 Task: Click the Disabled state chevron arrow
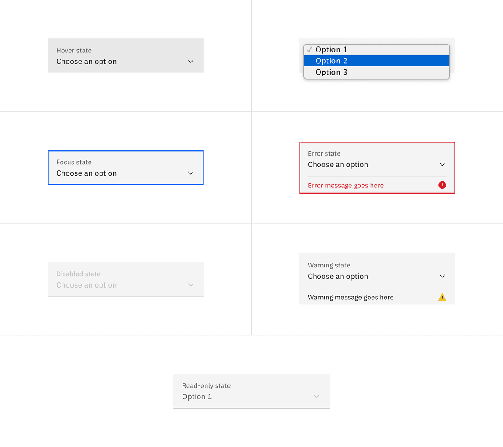click(x=191, y=285)
